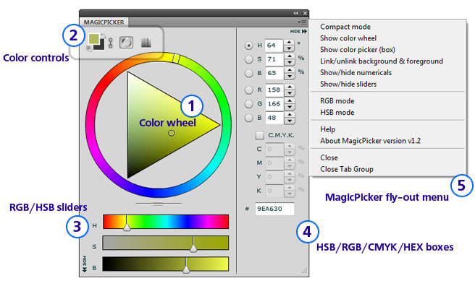Click the foreground color swatch
Viewport: 475px width, 286px height.
93,39
